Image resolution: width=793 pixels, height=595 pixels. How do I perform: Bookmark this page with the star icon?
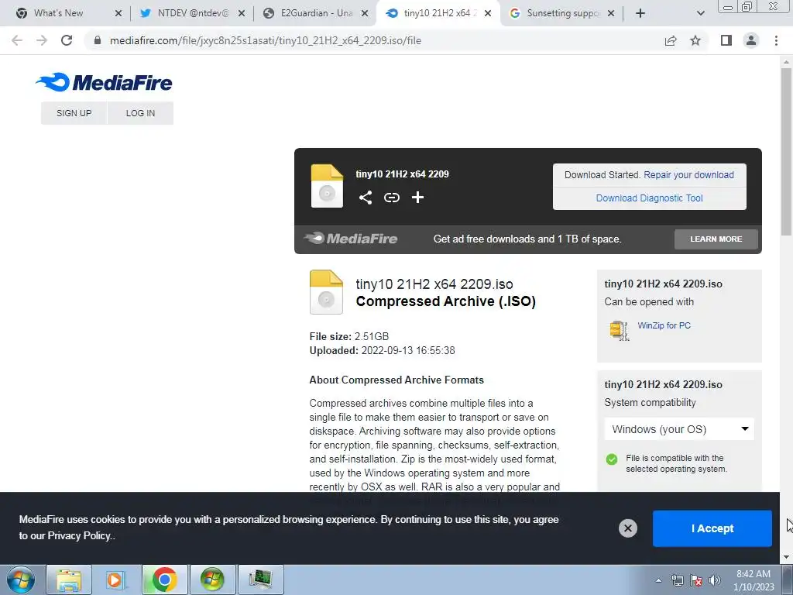695,40
